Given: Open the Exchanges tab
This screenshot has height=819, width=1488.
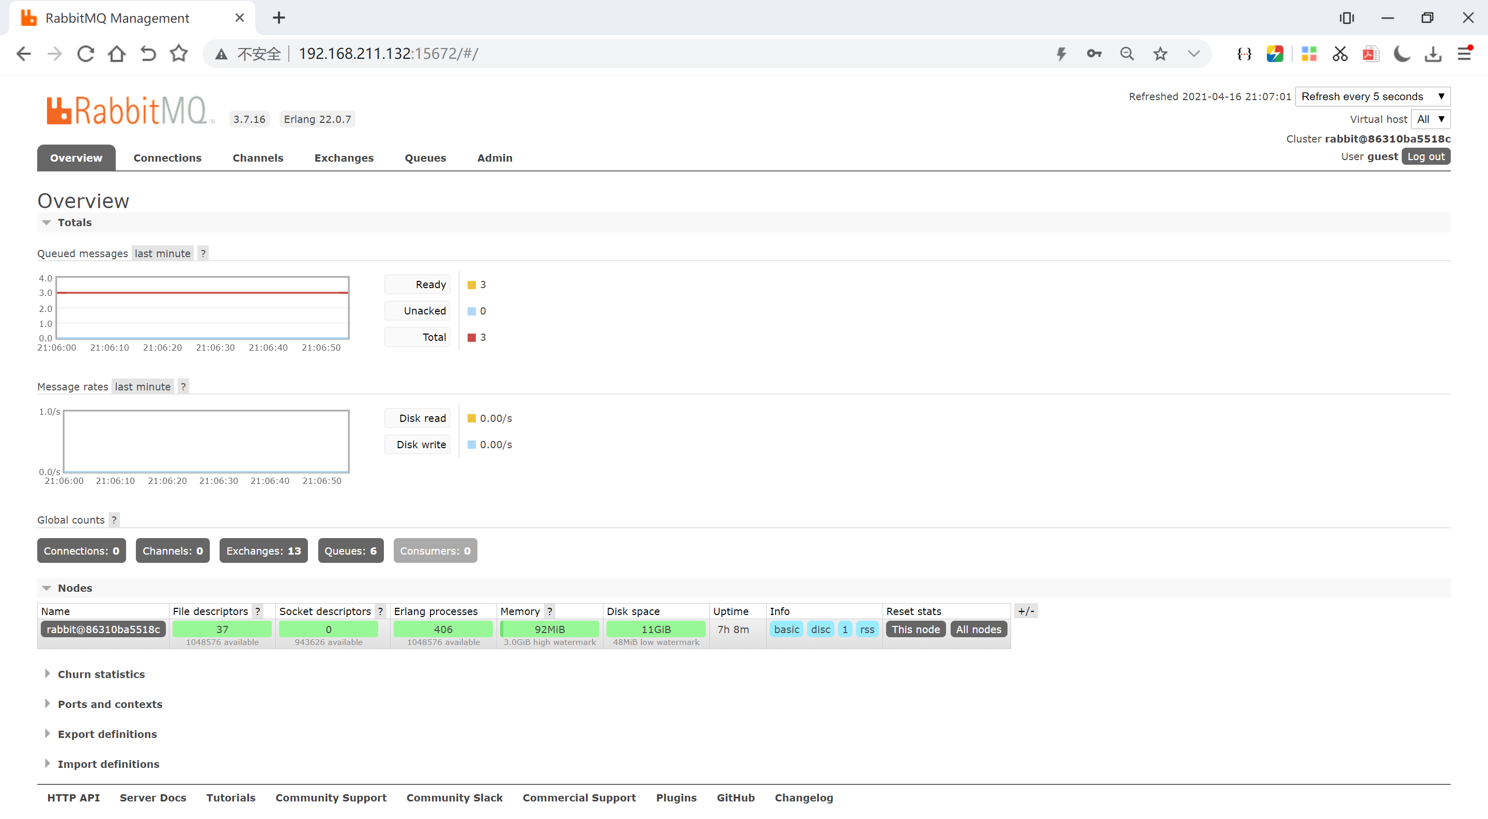Looking at the screenshot, I should coord(344,157).
